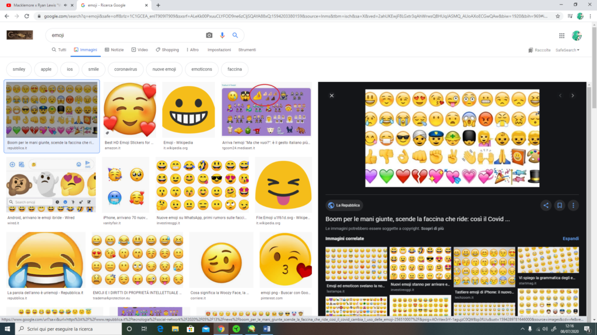Open Microsoft Edge from taskbar
This screenshot has height=335, width=597.
tap(160, 329)
